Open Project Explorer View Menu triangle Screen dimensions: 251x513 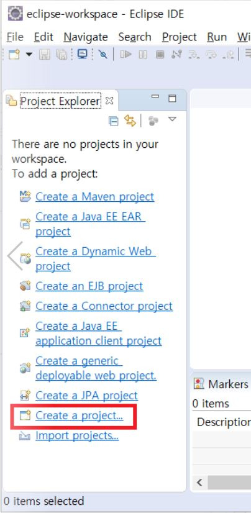pyautogui.click(x=172, y=119)
